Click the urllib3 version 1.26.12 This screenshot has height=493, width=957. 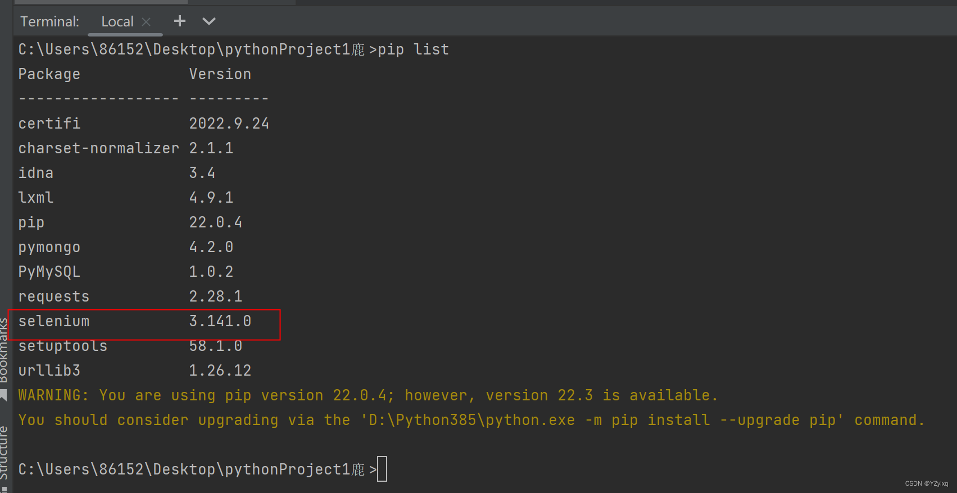(220, 370)
